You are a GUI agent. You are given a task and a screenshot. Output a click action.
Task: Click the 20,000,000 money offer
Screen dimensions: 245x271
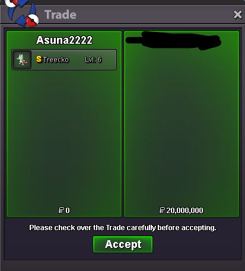coord(184,211)
